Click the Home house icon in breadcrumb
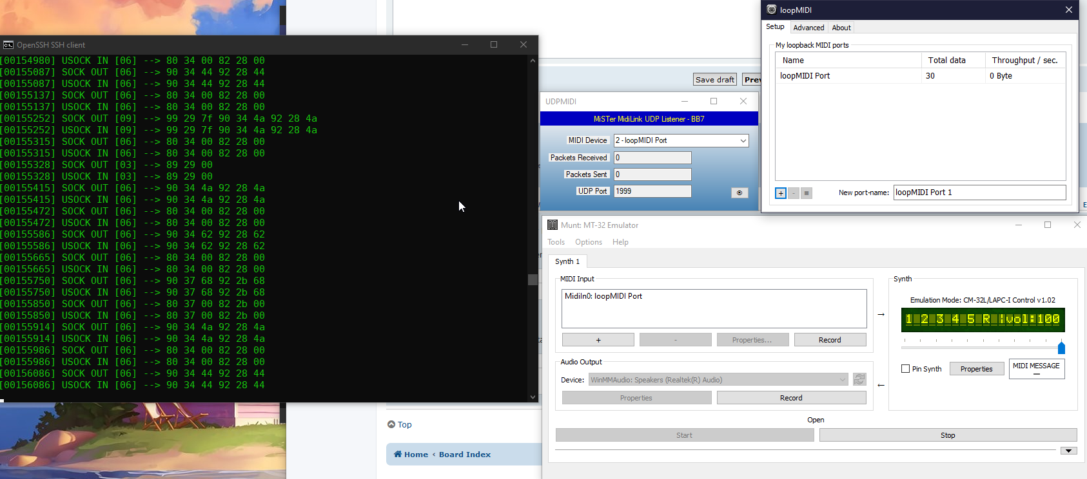The height and width of the screenshot is (479, 1087). tap(398, 455)
